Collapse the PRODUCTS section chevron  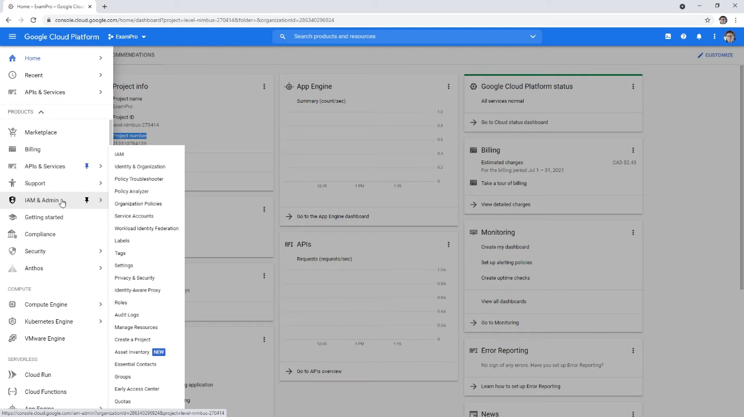click(x=41, y=112)
